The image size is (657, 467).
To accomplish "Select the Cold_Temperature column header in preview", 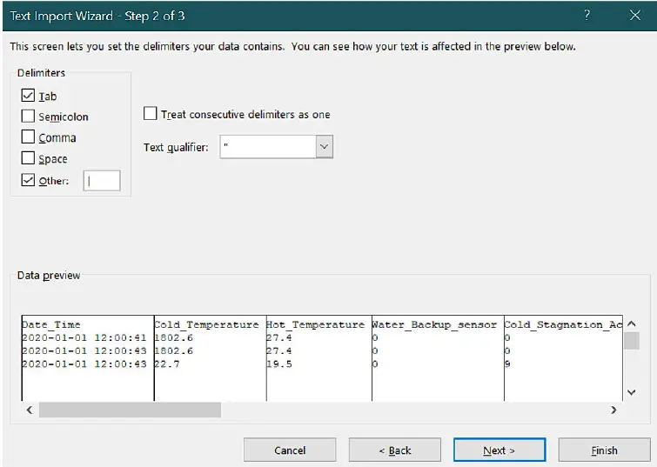I will (206, 324).
